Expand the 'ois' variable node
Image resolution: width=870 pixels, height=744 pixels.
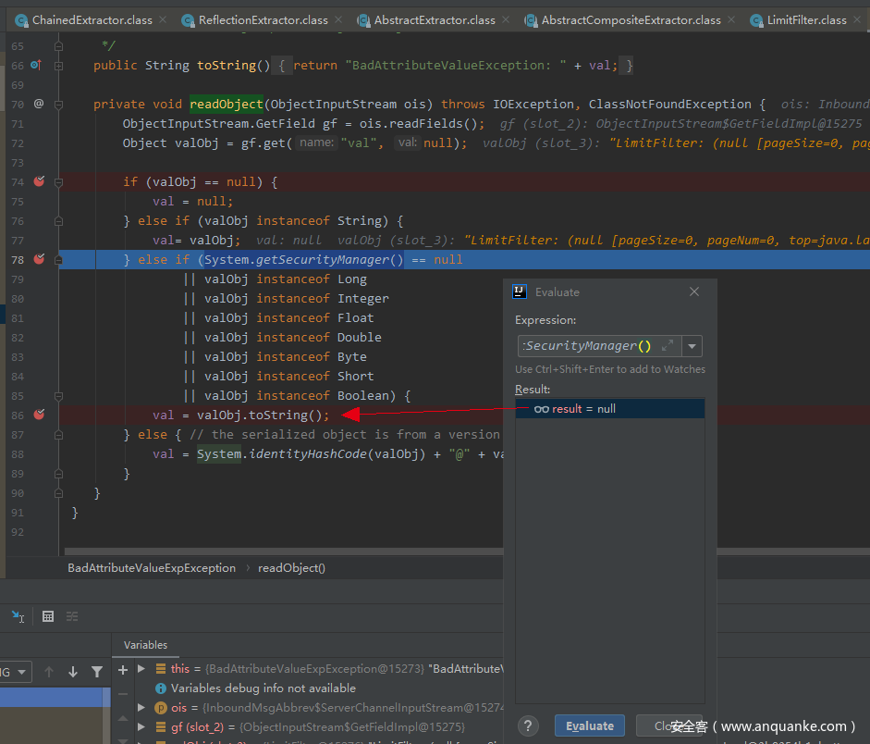[141, 708]
